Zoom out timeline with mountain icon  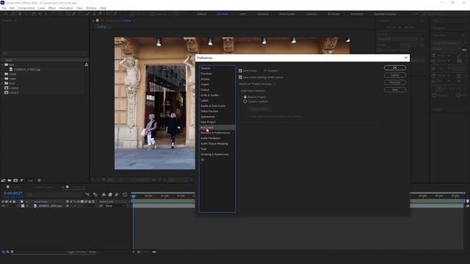134,252
